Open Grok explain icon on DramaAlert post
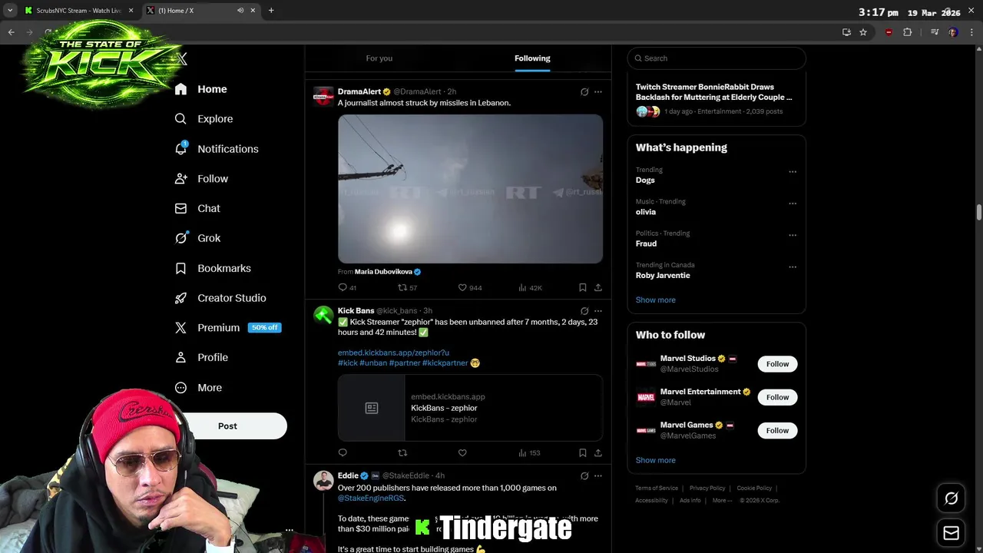The height and width of the screenshot is (553, 983). [x=584, y=91]
